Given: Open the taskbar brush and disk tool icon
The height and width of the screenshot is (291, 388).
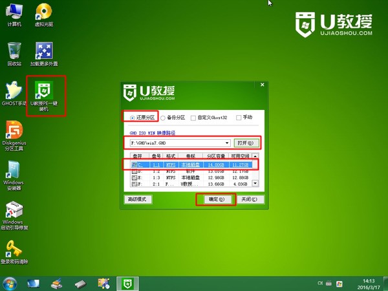Looking at the screenshot, I should [57, 284].
